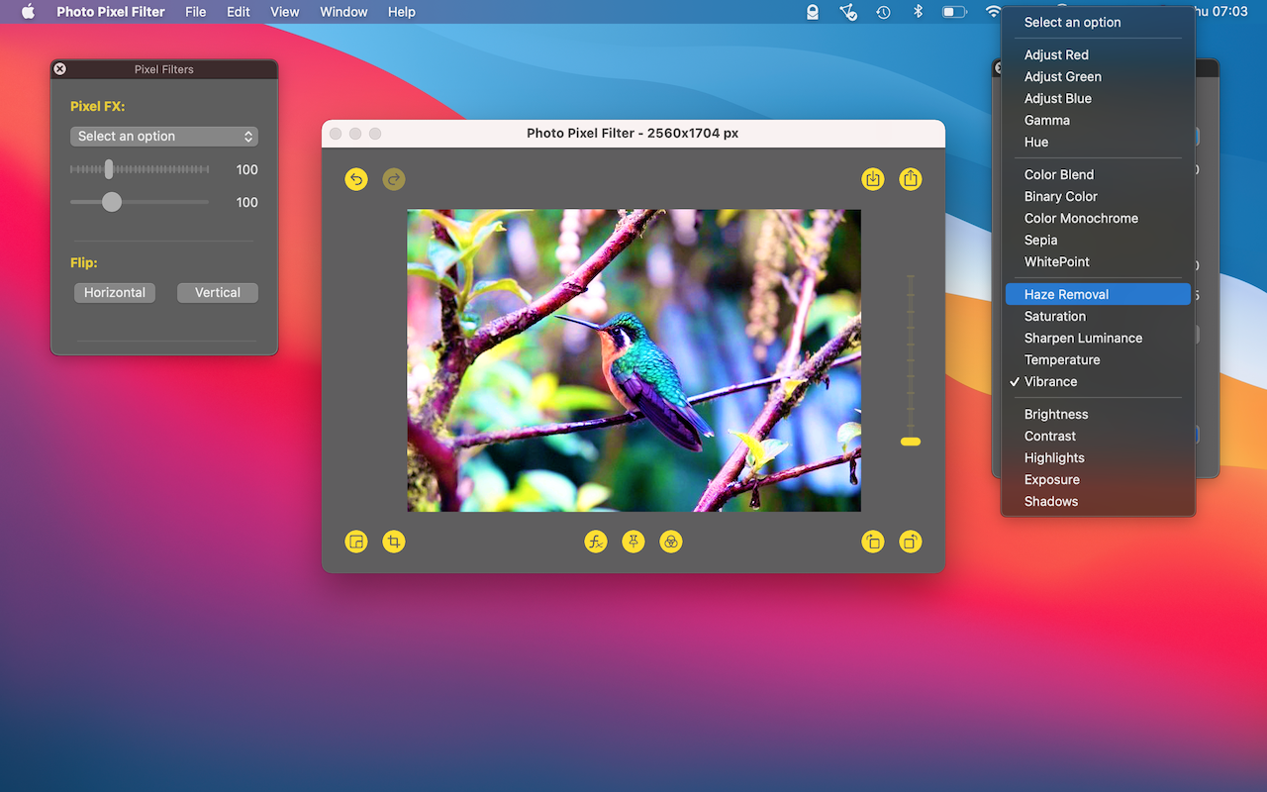
Task: Open the Edit menu
Action: click(238, 12)
